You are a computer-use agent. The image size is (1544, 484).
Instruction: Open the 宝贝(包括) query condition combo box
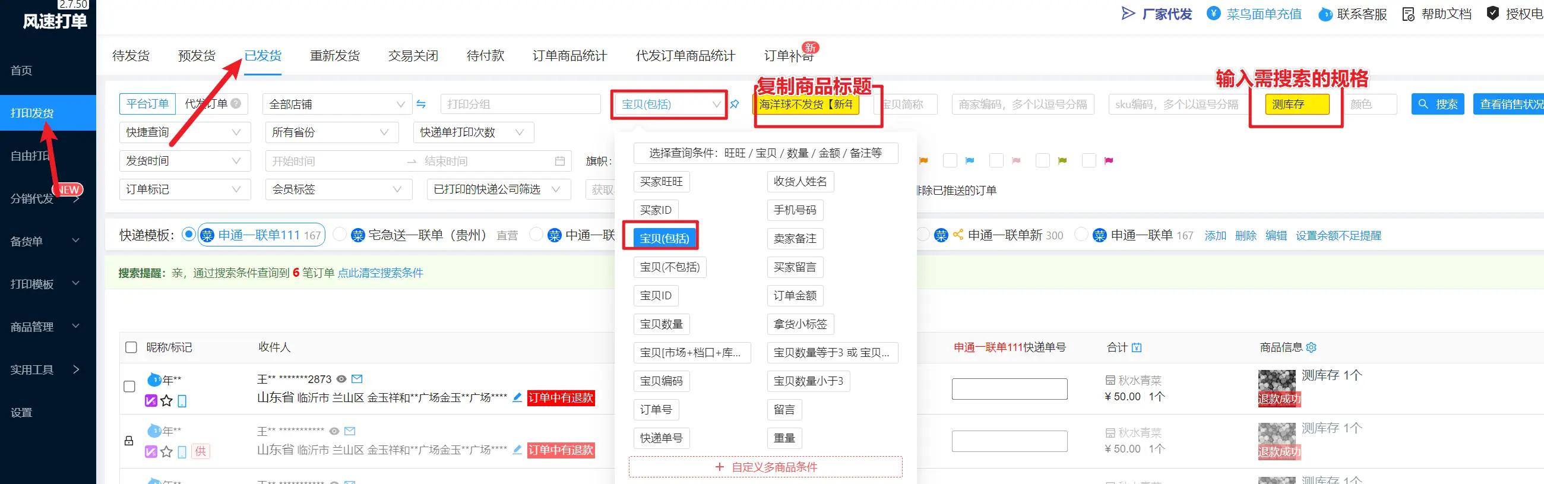click(x=669, y=105)
